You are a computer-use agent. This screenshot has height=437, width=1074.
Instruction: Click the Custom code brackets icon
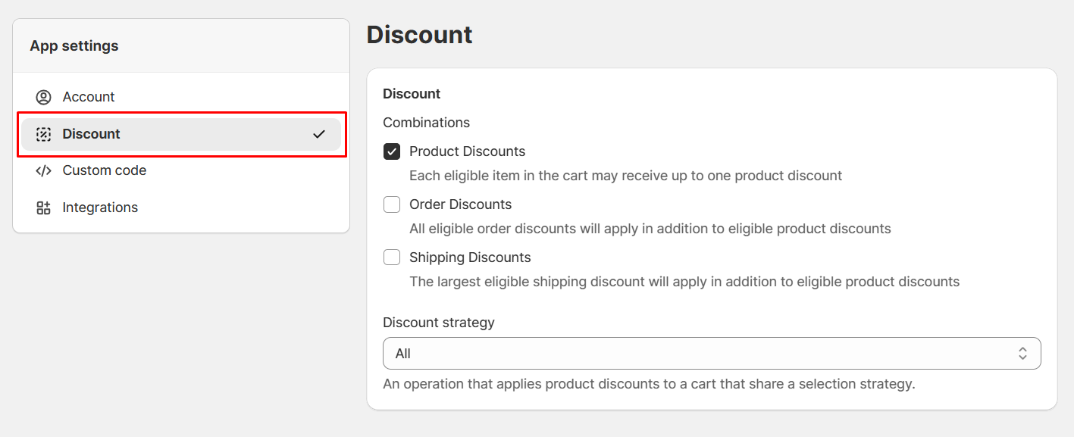[43, 170]
